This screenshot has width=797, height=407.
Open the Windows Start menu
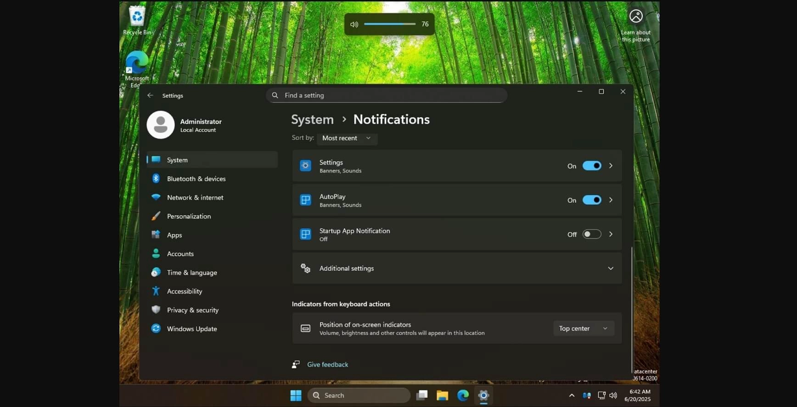(x=296, y=396)
